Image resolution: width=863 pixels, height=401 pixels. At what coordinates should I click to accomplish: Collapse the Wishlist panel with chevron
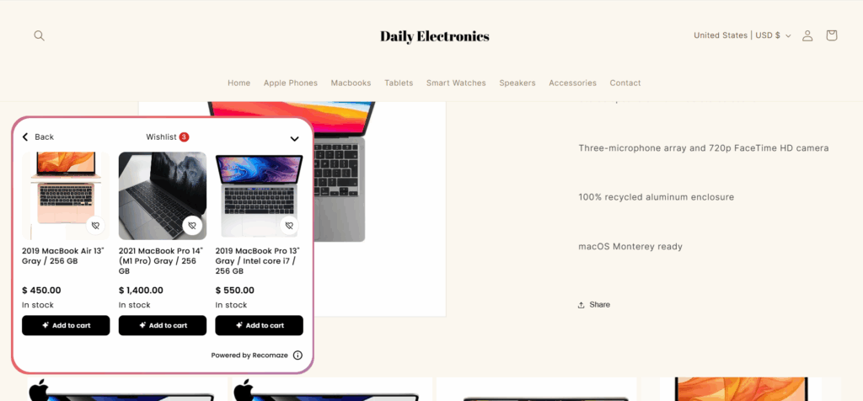(x=294, y=139)
